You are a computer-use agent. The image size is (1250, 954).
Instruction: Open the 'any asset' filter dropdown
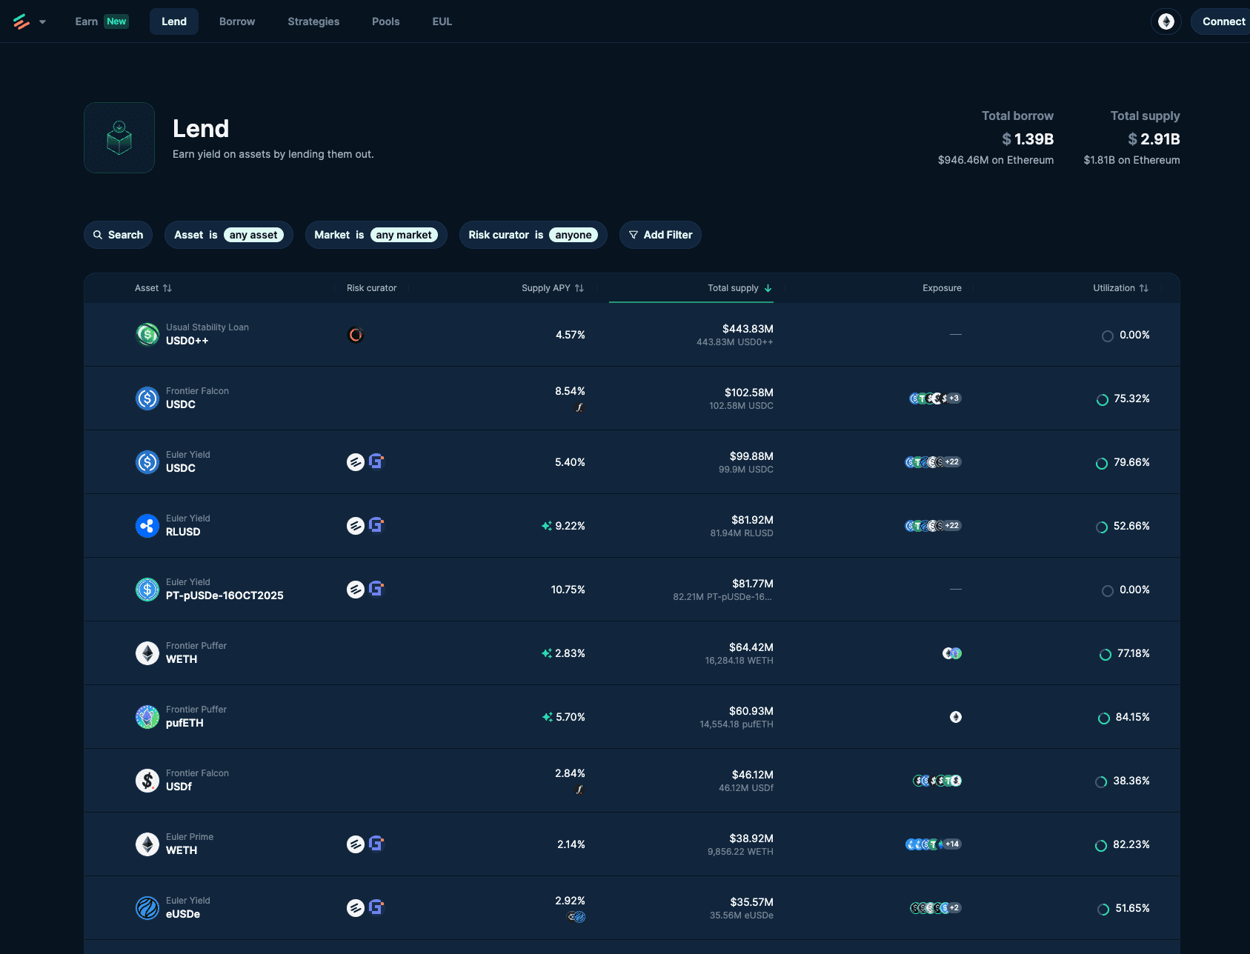(x=253, y=235)
